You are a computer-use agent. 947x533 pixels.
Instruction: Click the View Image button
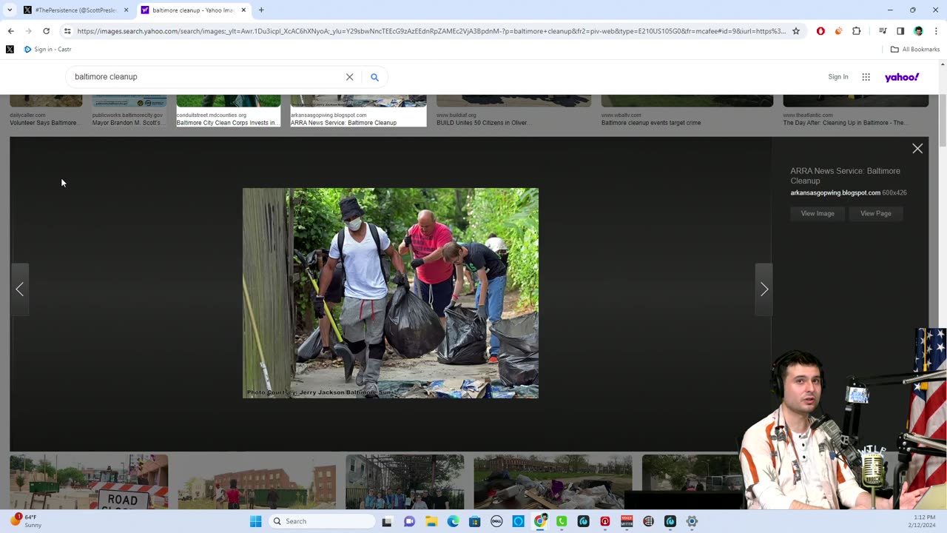pos(818,213)
